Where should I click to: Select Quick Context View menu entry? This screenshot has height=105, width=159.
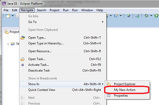pyautogui.click(x=42, y=90)
